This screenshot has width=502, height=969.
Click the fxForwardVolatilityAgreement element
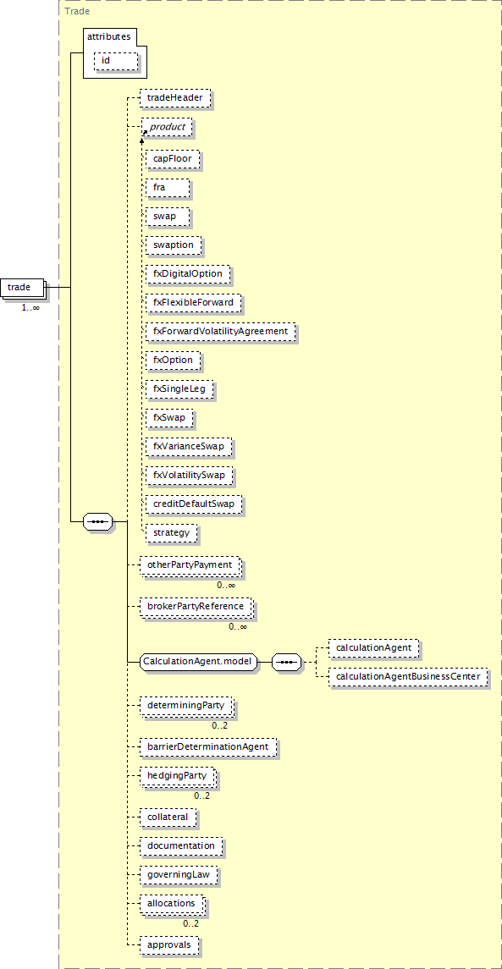click(x=220, y=331)
